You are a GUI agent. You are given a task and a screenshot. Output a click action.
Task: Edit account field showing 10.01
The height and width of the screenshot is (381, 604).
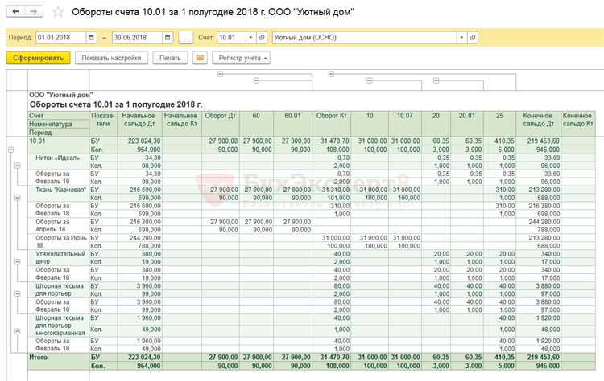231,38
